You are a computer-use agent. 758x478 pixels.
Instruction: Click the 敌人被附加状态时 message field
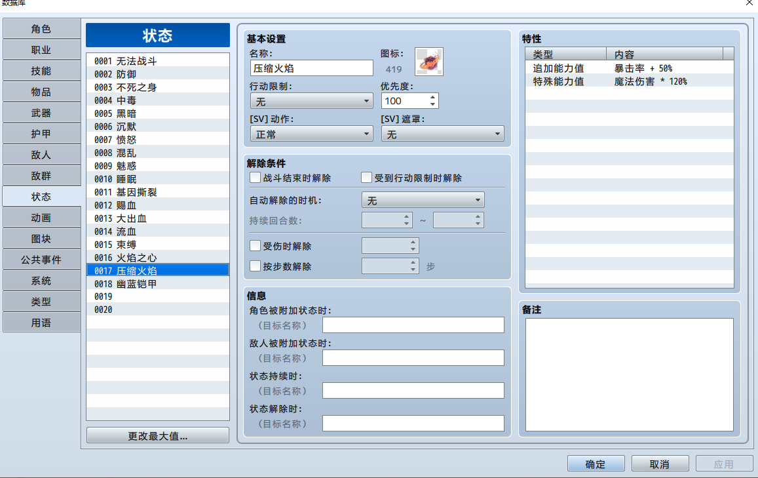pyautogui.click(x=413, y=358)
